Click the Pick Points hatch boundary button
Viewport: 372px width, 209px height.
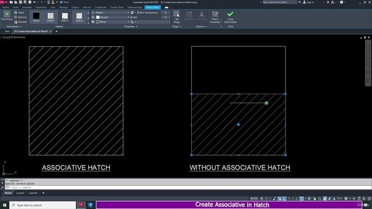pos(6,16)
